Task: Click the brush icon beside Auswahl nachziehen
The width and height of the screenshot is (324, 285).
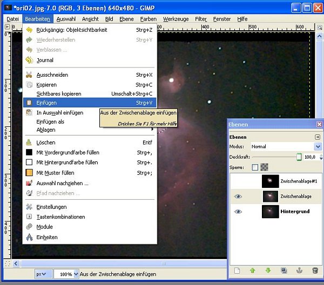Action: (29, 183)
